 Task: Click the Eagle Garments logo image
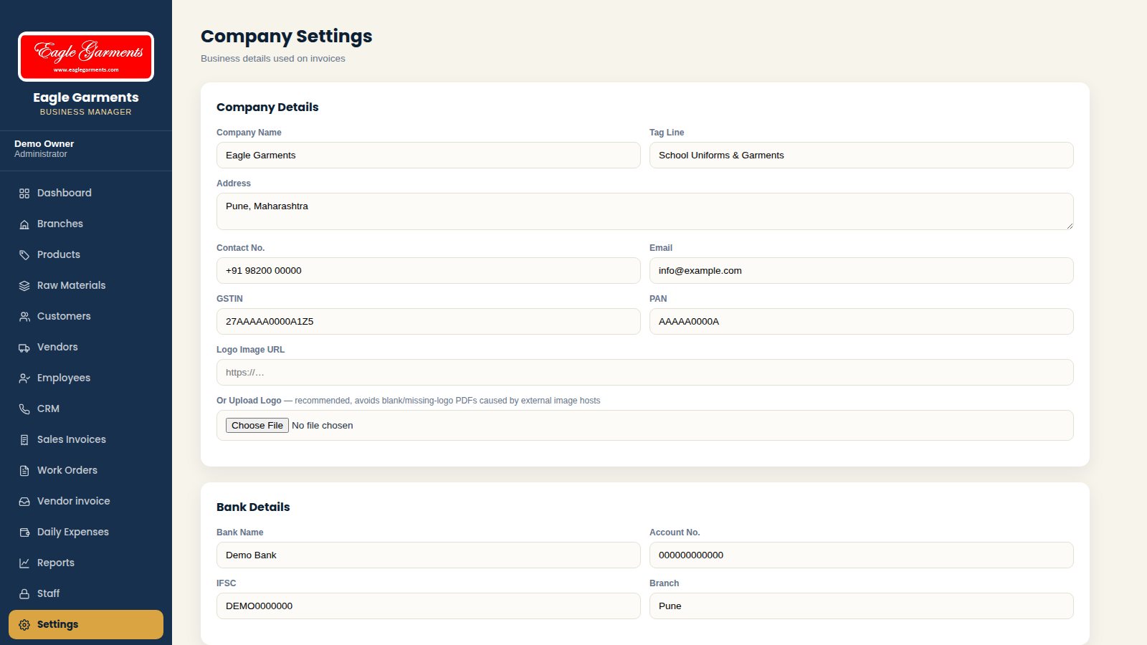[x=86, y=57]
